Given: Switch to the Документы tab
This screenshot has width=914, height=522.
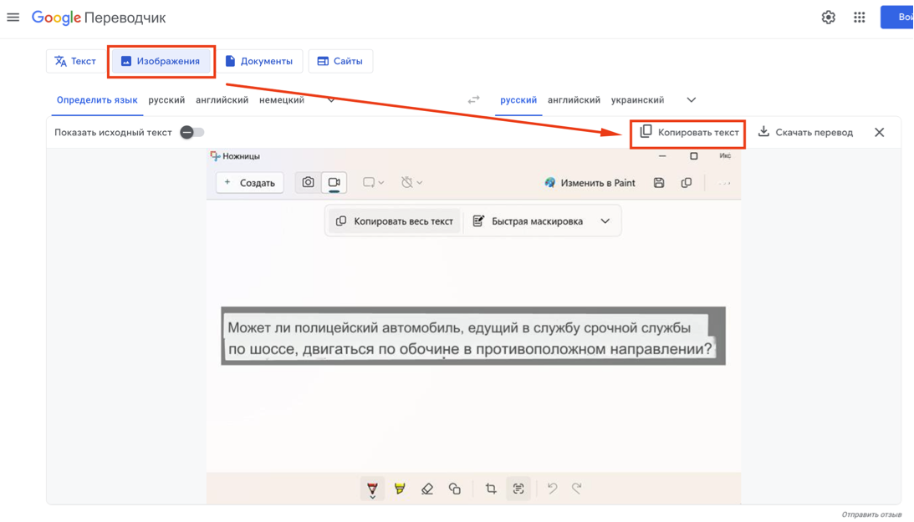Looking at the screenshot, I should (258, 61).
